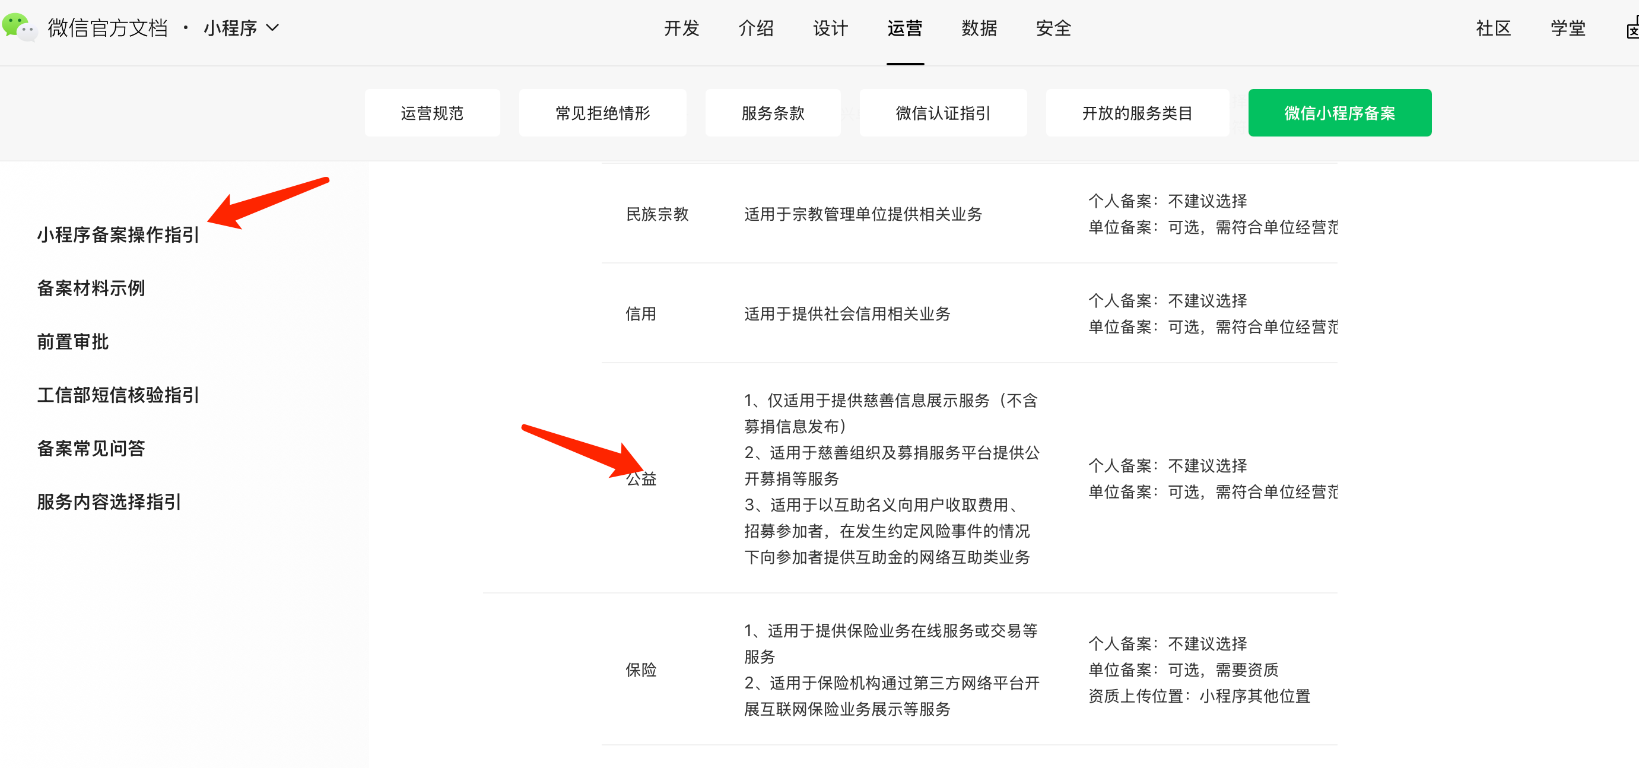Viewport: 1639px width, 768px height.
Task: Click the 保险 table cell
Action: click(x=641, y=669)
